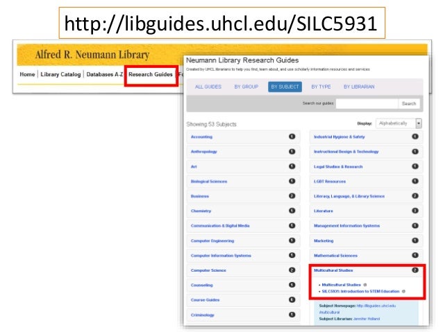This screenshot has width=443, height=332.
Task: Open the LGBT Resources subject
Action: (330, 182)
